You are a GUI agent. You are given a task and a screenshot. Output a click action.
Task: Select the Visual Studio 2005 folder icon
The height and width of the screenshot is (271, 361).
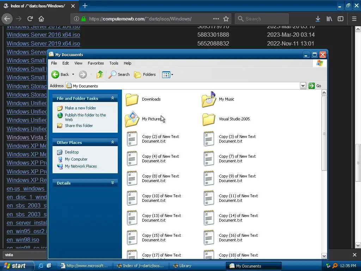coord(209,119)
